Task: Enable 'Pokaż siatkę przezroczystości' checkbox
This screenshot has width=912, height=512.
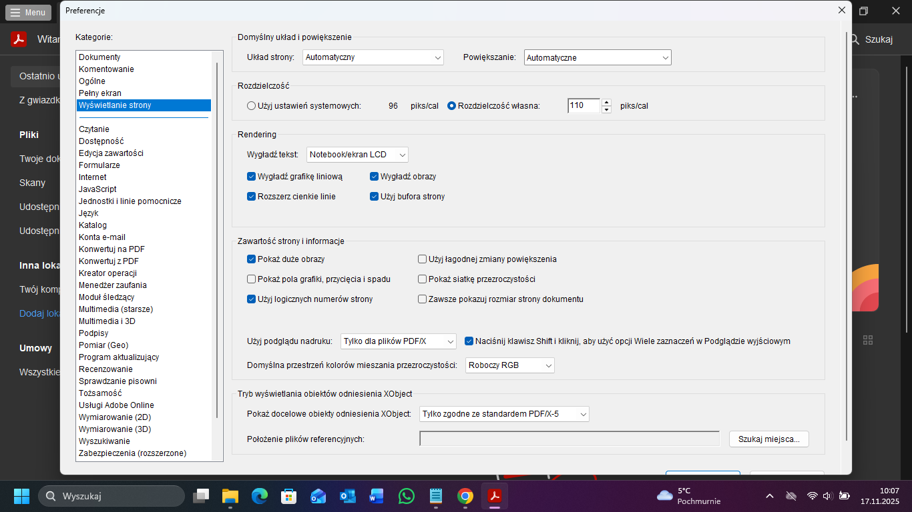Action: [423, 279]
